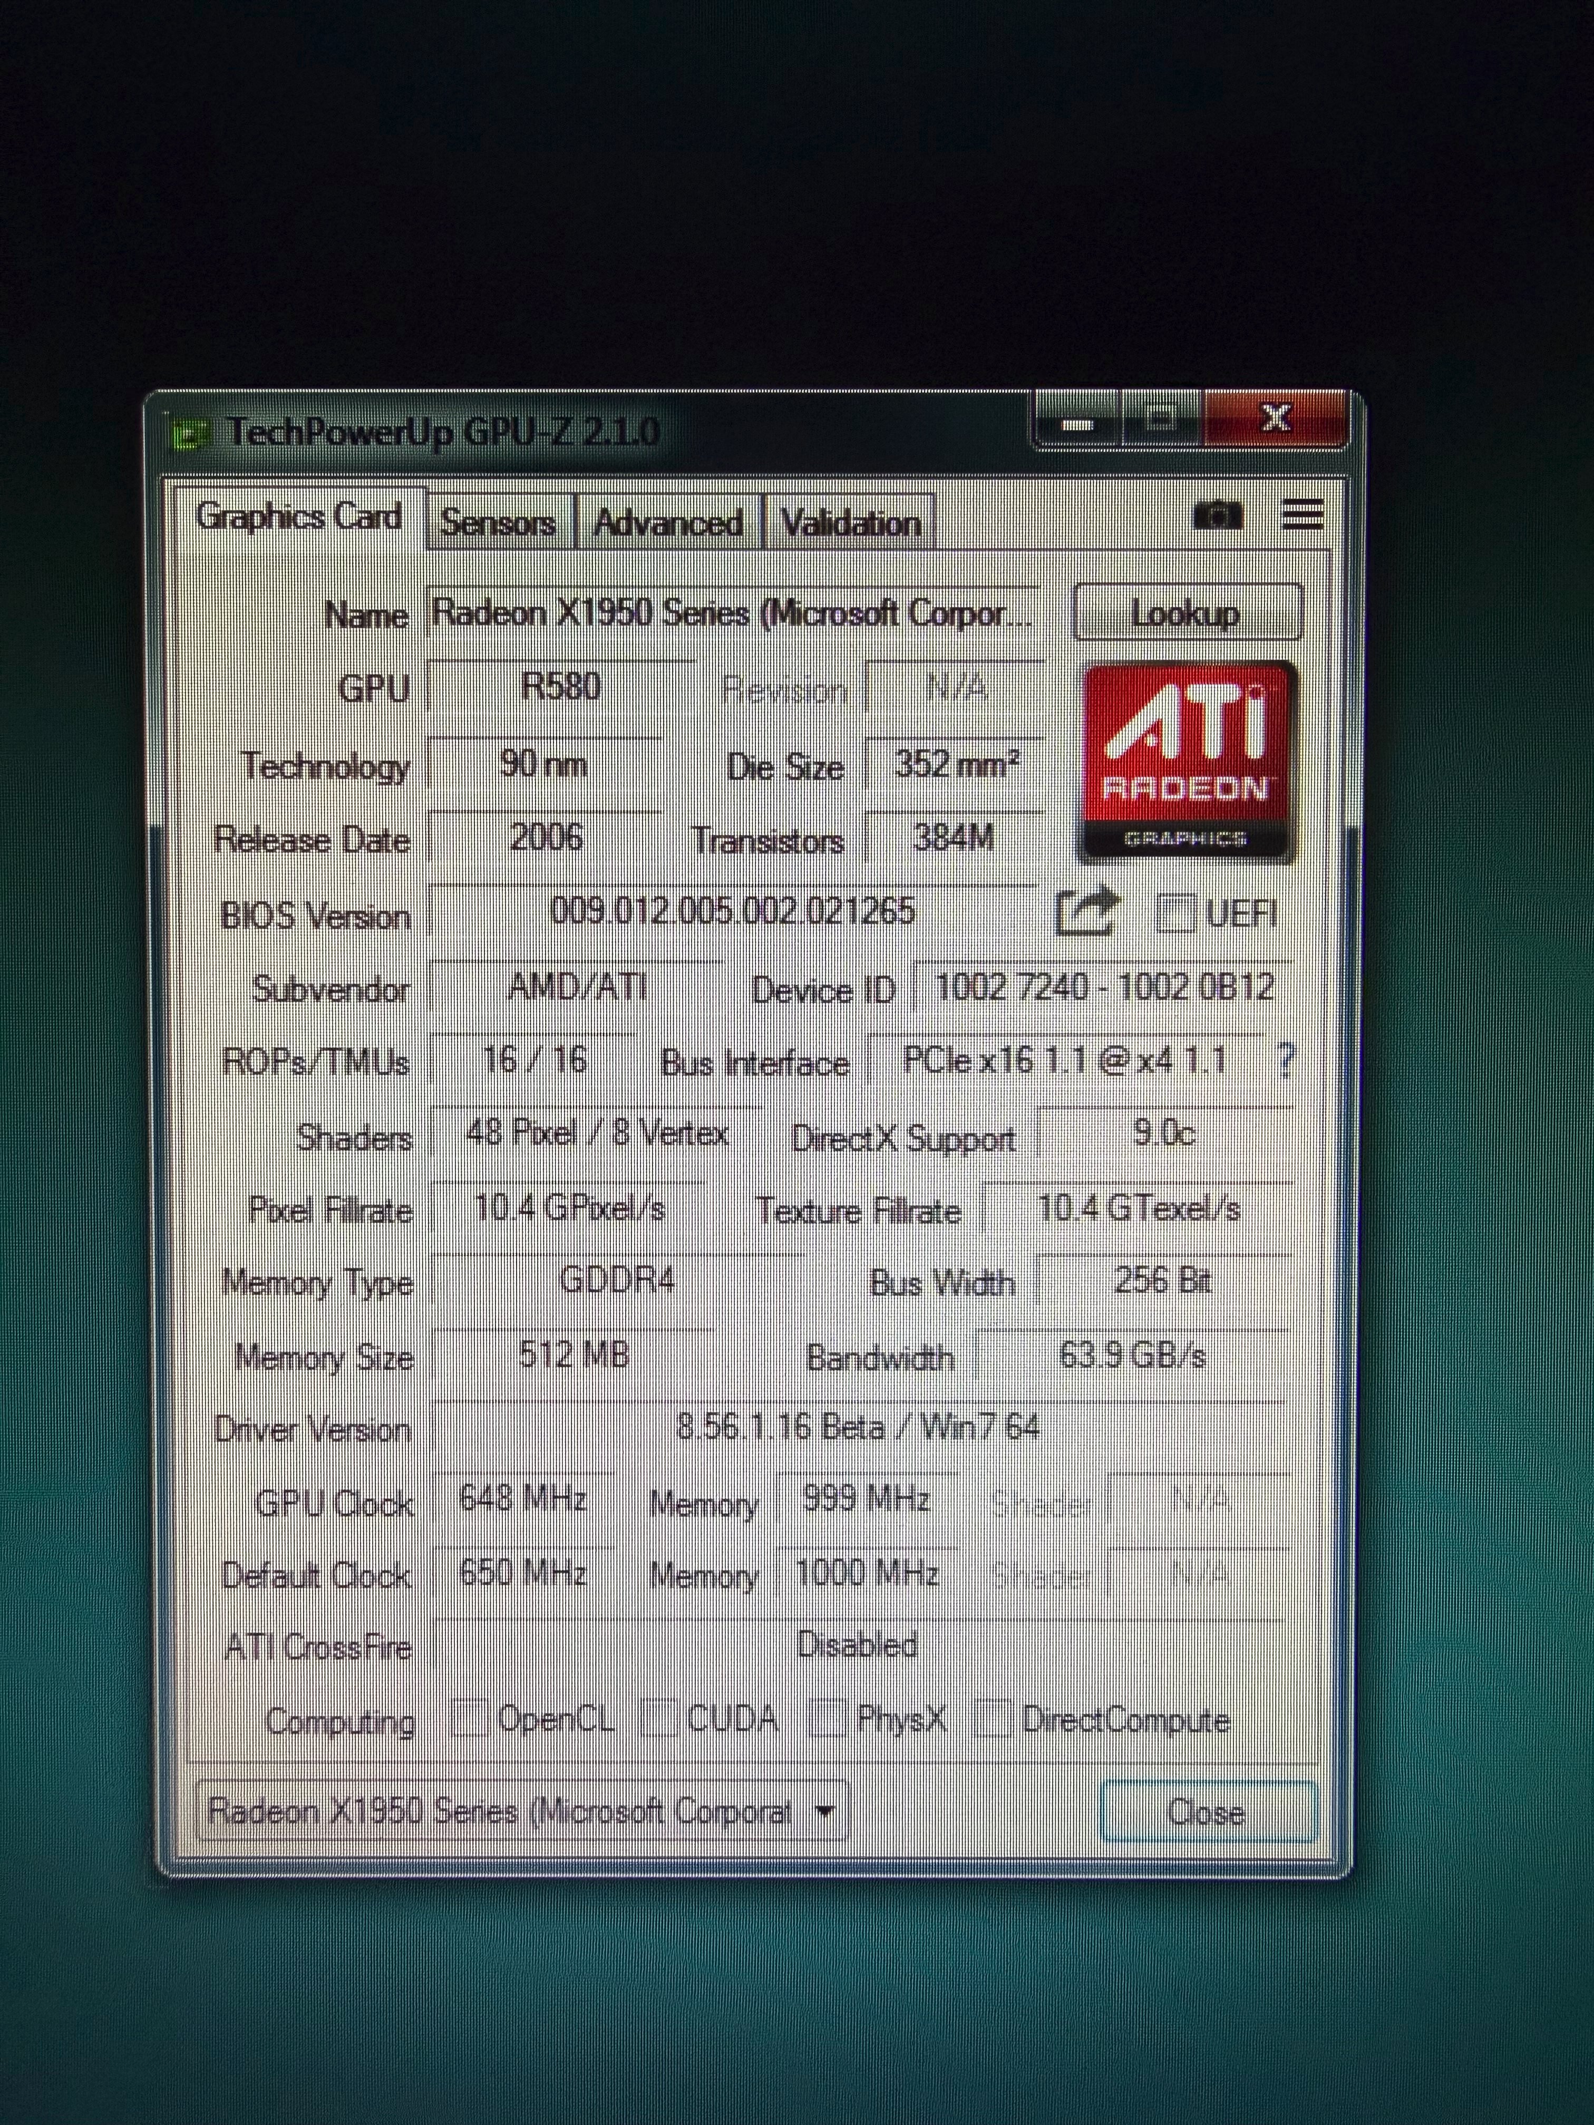Click the 'ROPs/TMUs' label
Screen dimensions: 1594x2125
(x=316, y=1062)
